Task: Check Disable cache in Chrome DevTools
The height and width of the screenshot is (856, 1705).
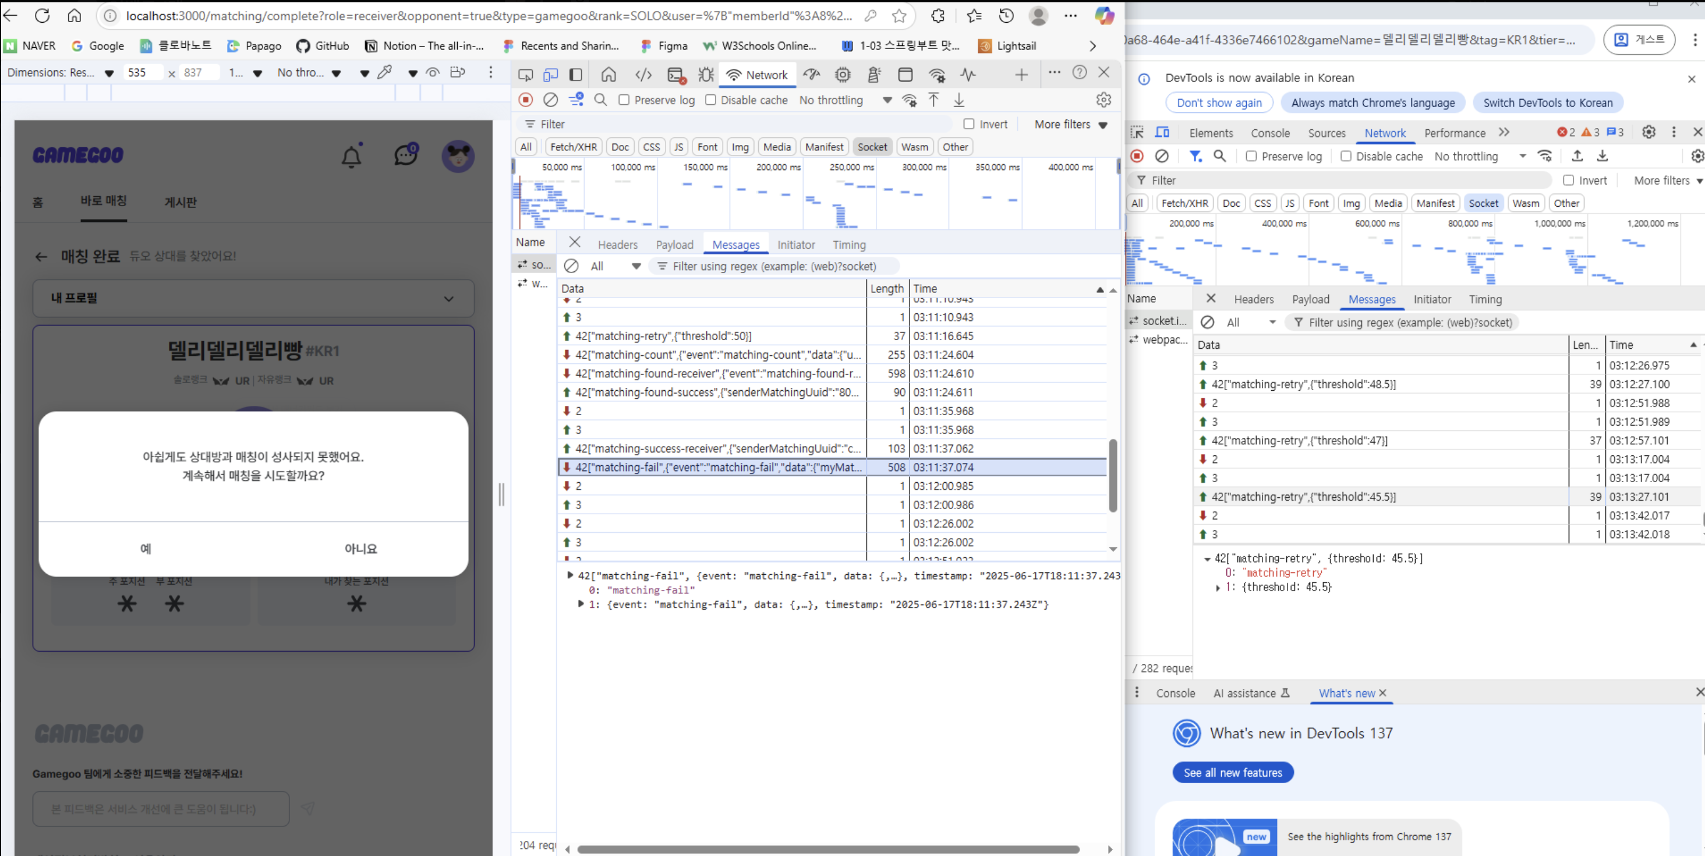Action: pos(1346,156)
